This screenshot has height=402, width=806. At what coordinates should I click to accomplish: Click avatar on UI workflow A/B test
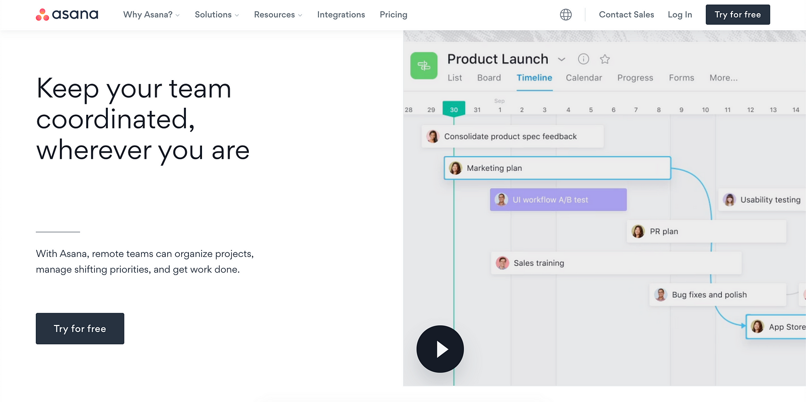(501, 199)
